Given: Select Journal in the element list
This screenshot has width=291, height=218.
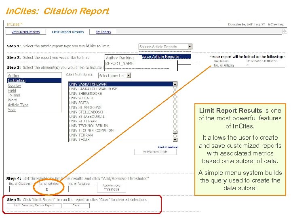Looking at the screenshot, I should tap(14, 95).
